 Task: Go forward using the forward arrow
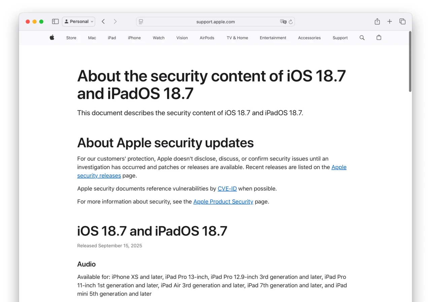115,21
